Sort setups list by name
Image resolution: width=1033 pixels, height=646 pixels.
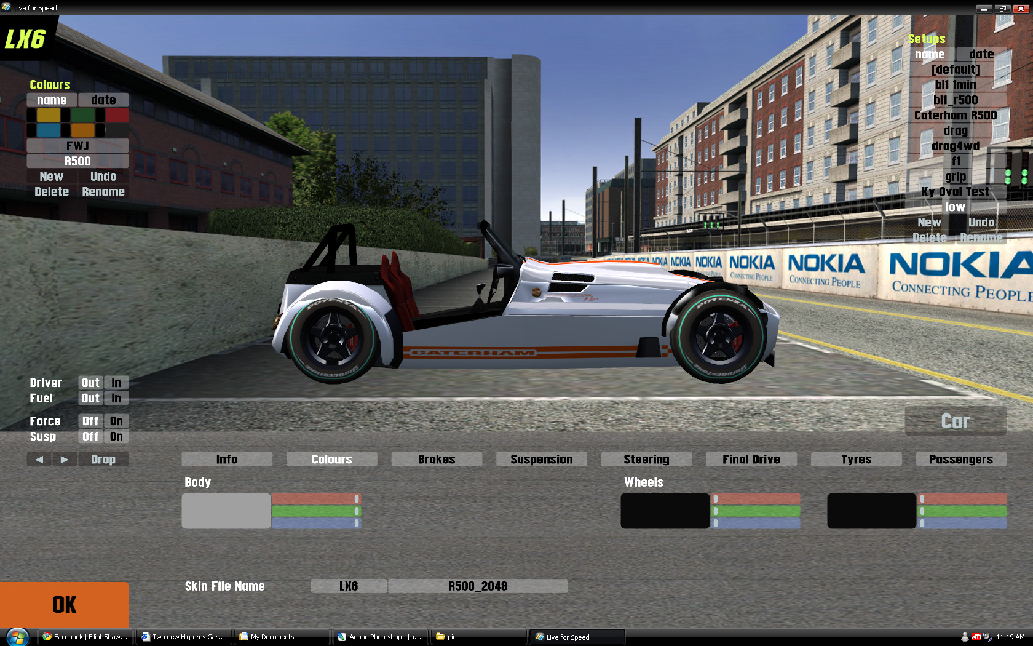coord(930,54)
